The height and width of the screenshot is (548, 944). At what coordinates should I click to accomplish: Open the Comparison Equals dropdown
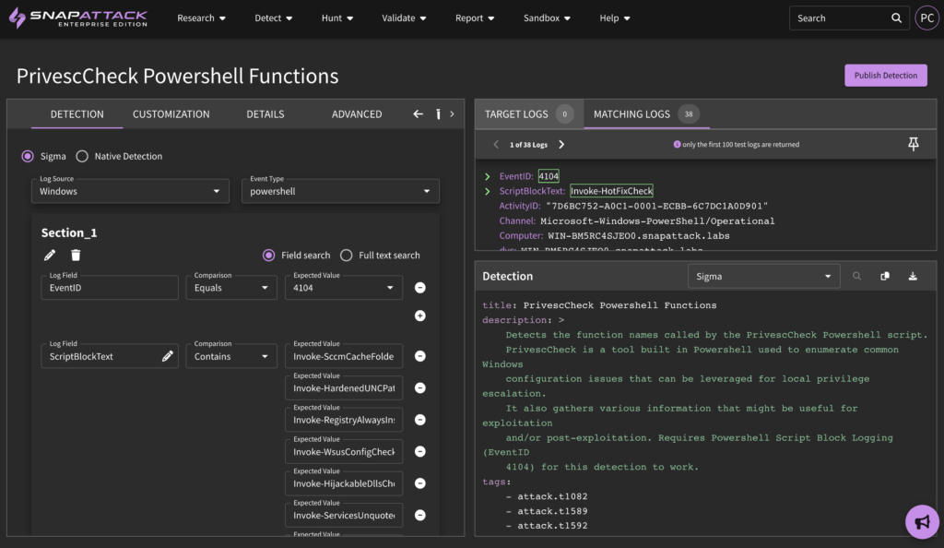pyautogui.click(x=231, y=288)
